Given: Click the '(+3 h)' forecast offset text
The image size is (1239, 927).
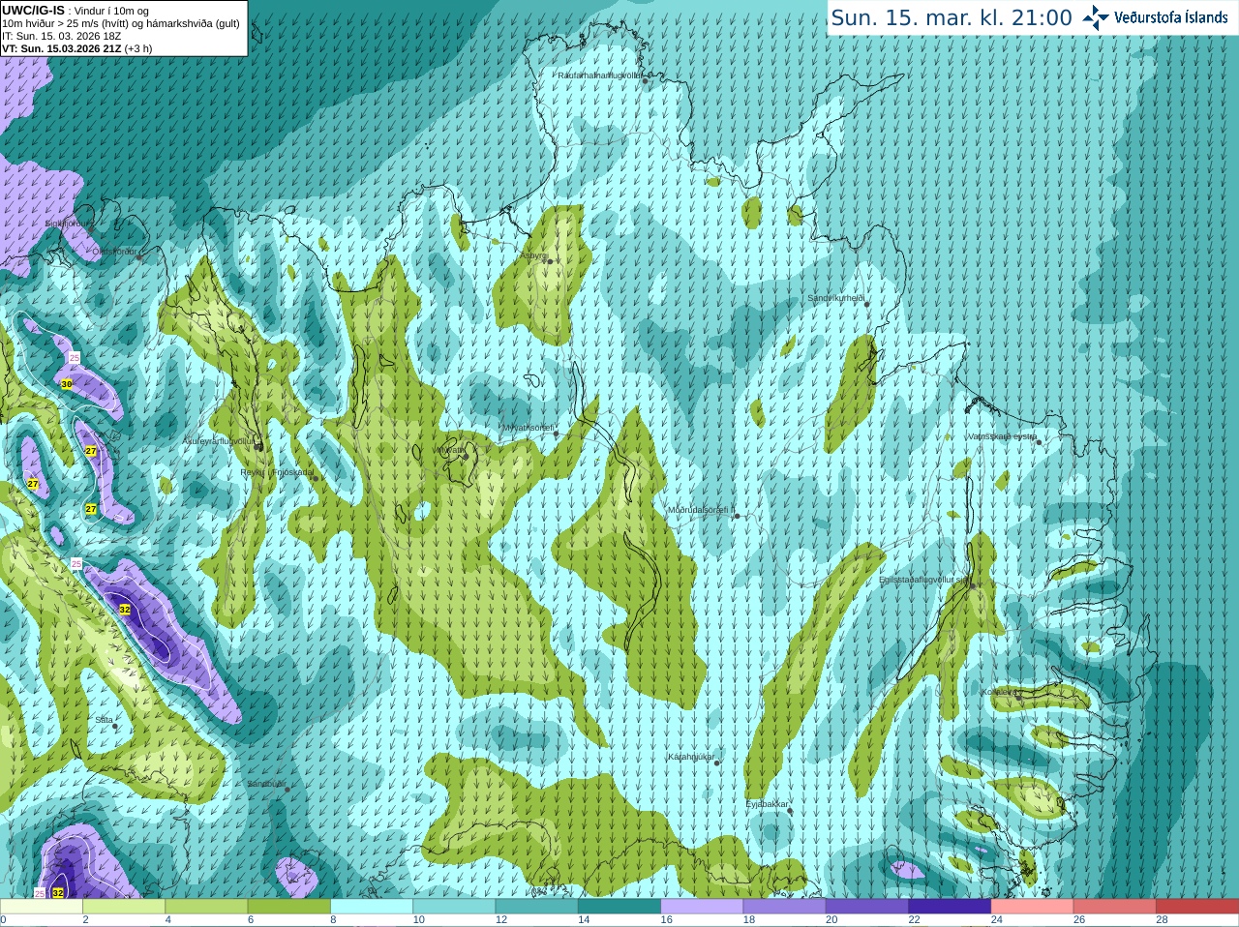Looking at the screenshot, I should 138,48.
